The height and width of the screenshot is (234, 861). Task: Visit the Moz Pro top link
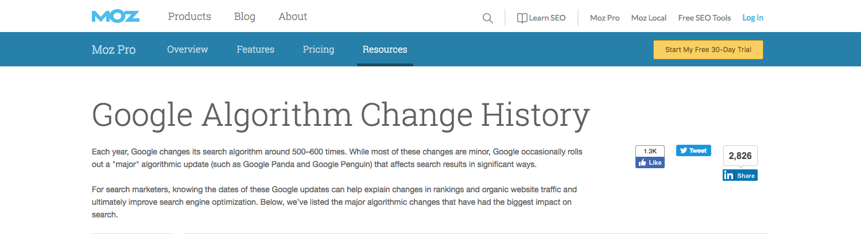pos(605,18)
